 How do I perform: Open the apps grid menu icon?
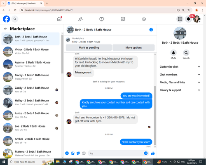180,19
